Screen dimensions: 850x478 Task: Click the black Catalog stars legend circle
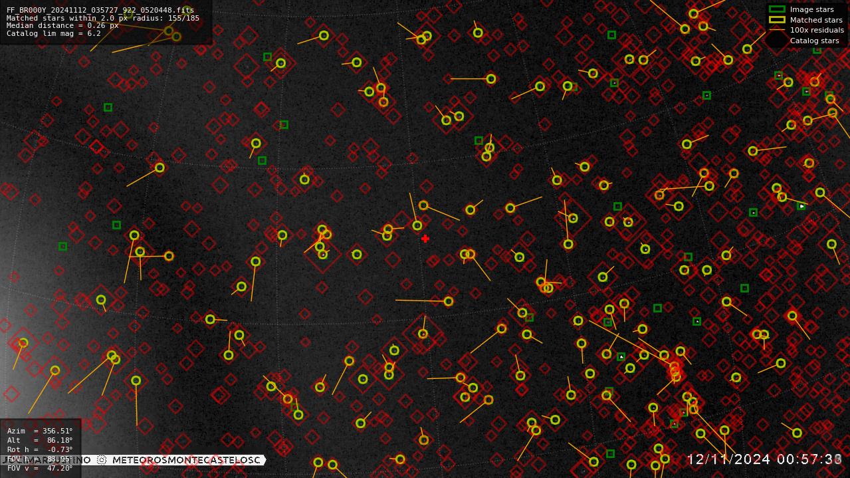coord(776,41)
